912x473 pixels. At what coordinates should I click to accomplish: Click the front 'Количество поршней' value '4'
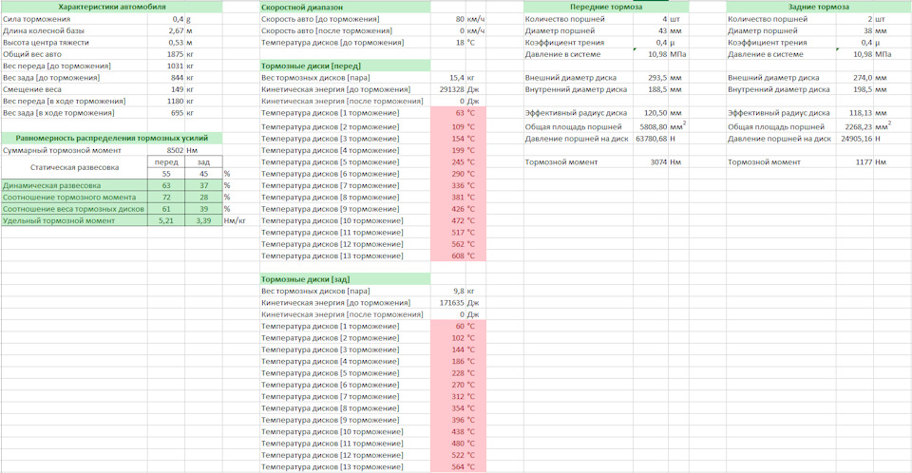click(651, 19)
